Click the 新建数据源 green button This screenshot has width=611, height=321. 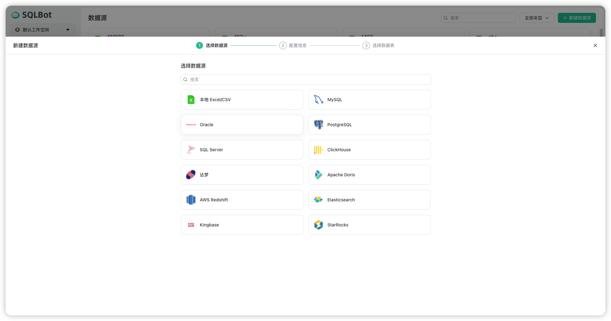pyautogui.click(x=577, y=18)
